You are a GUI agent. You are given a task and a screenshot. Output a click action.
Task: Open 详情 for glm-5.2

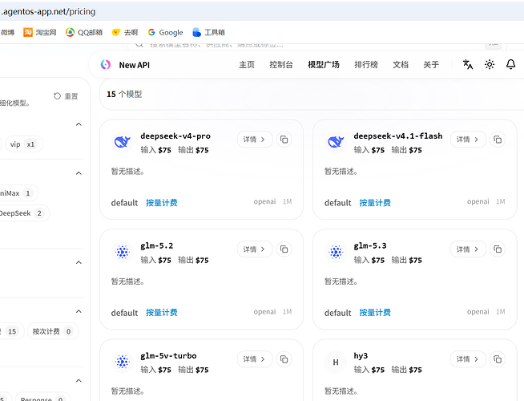point(255,249)
